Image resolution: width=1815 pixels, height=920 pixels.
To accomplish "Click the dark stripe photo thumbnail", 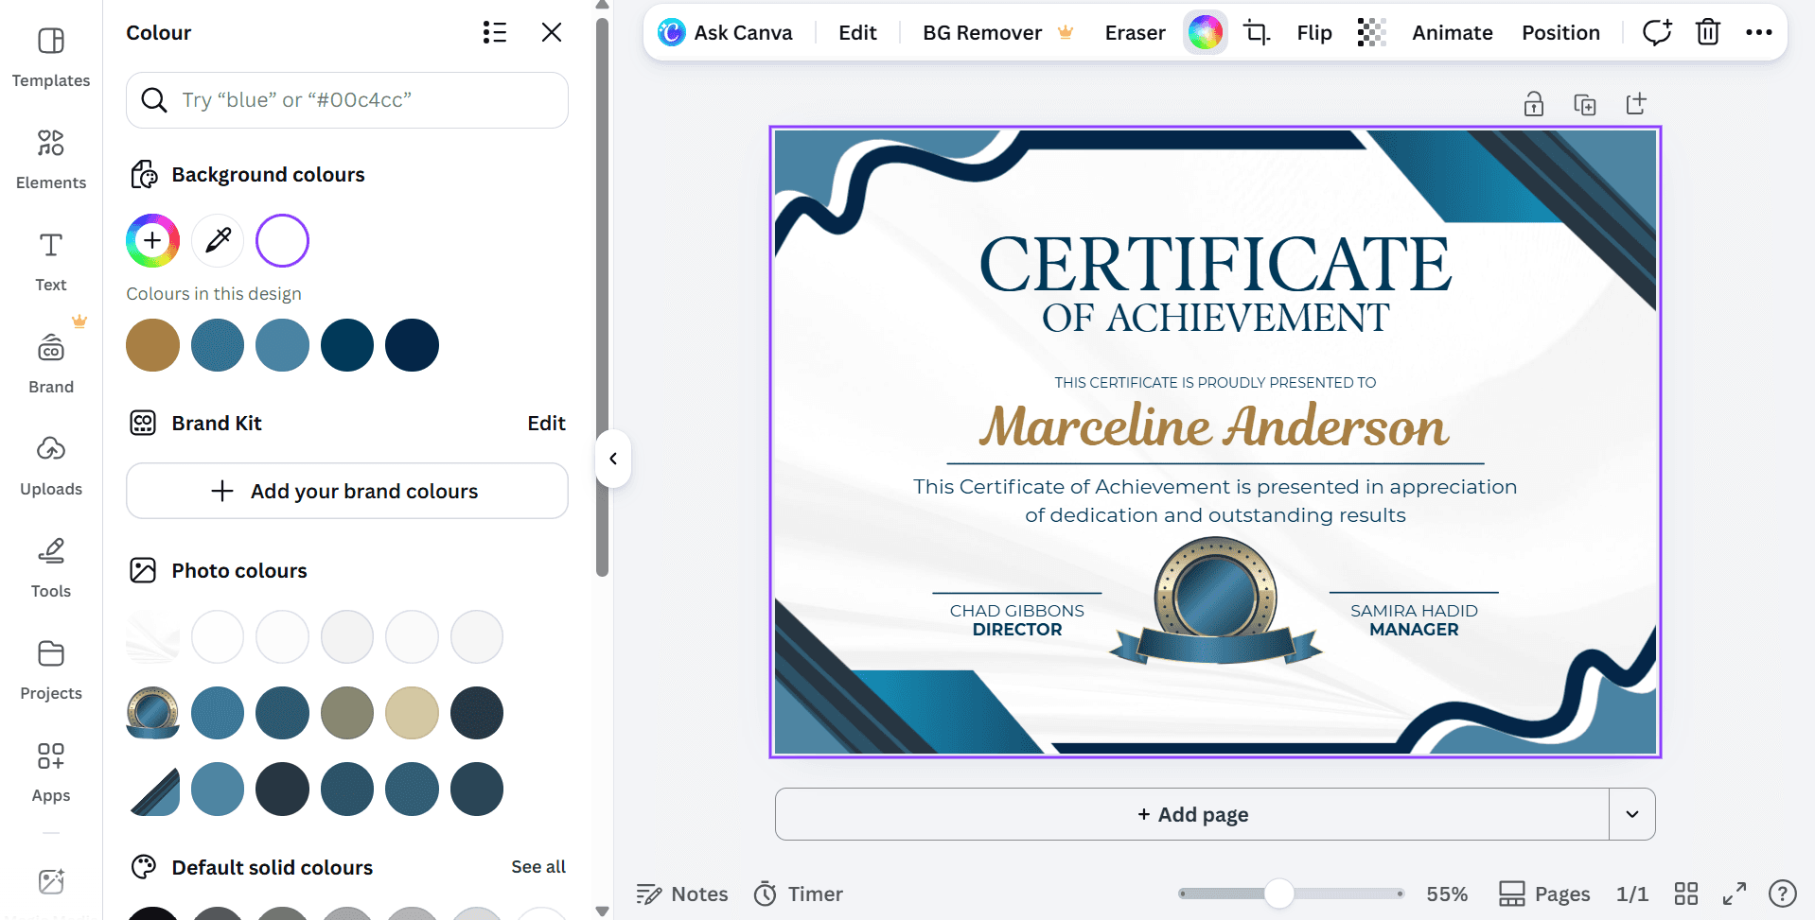I will click(x=152, y=789).
